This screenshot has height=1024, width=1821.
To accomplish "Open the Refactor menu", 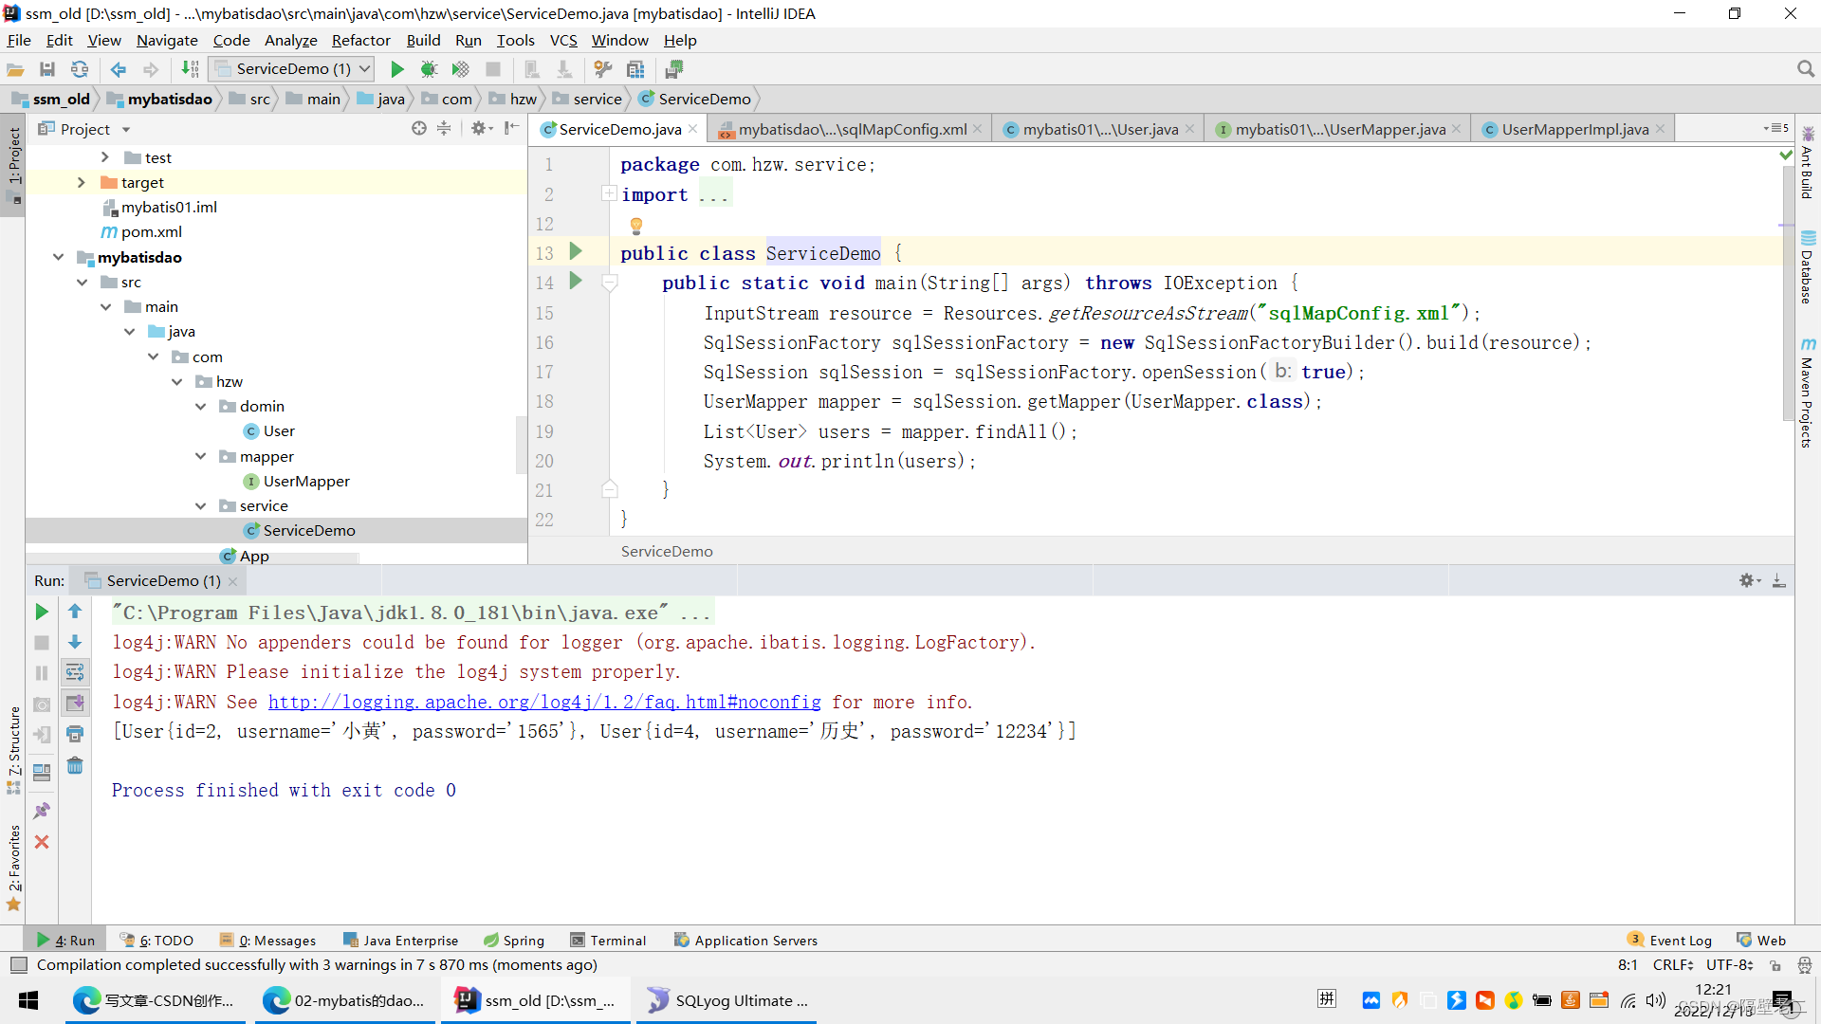I will coord(360,40).
